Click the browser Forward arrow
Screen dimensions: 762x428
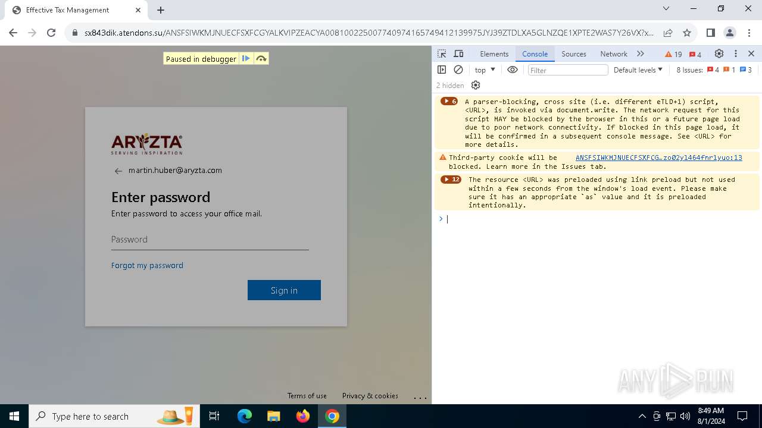(x=32, y=33)
